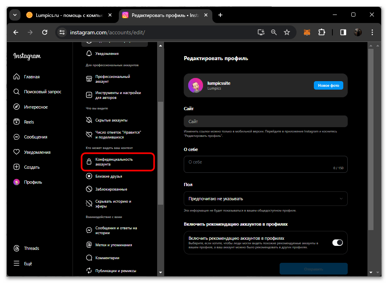Click Комментарии speech bubble icon
Screen dimensions: 388x283
coord(89,258)
